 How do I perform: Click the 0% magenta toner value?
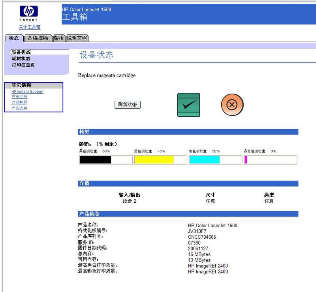pos(273,151)
